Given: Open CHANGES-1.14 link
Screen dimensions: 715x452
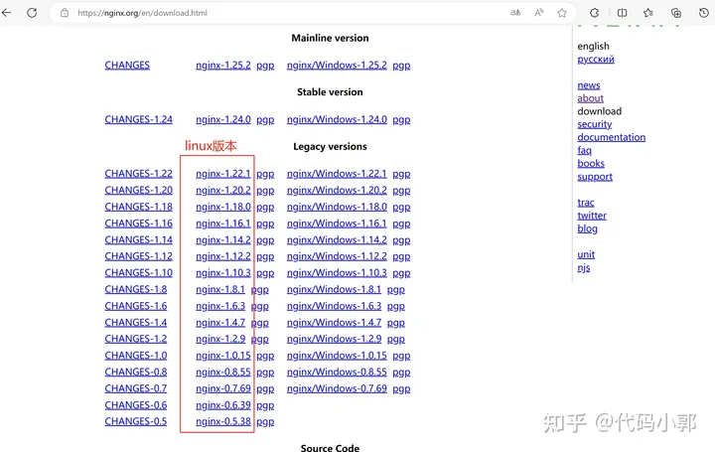Looking at the screenshot, I should (139, 240).
